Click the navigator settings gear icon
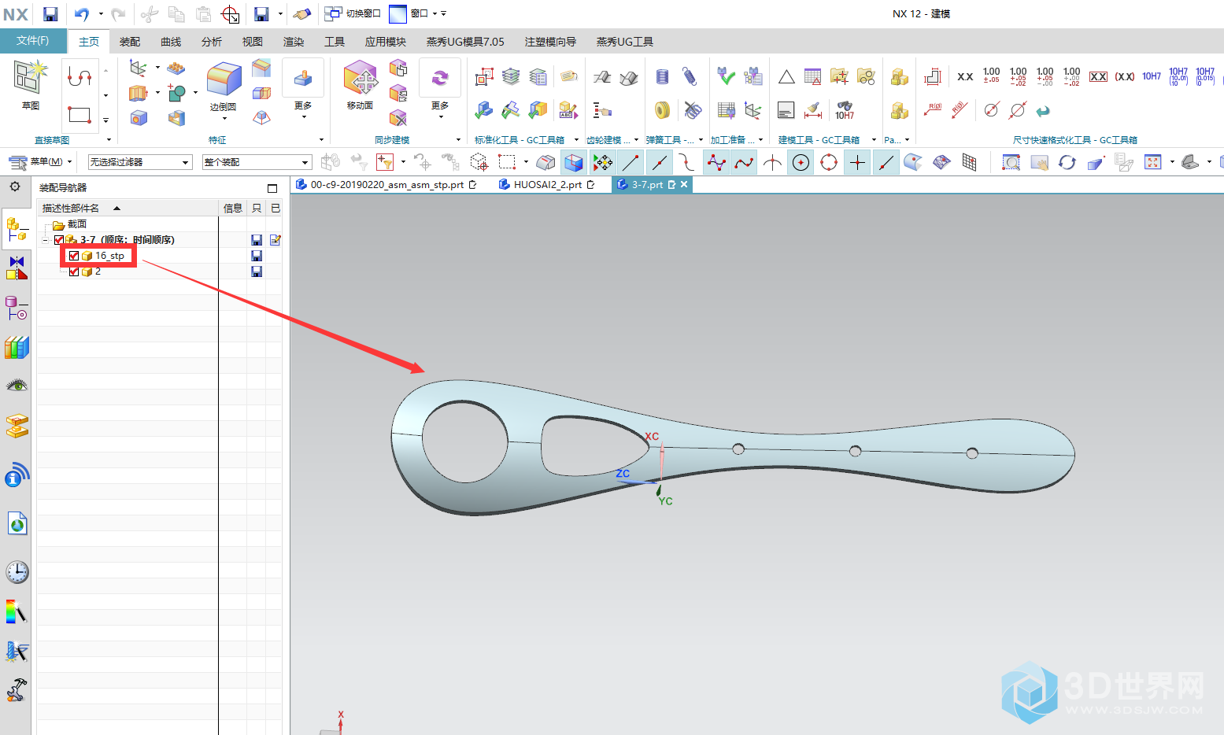1224x735 pixels. 15,187
